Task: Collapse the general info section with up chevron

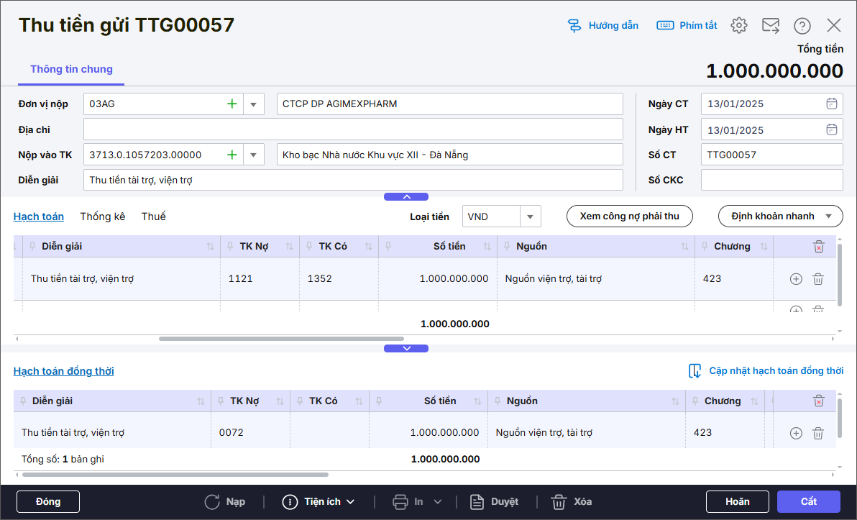Action: pos(406,196)
